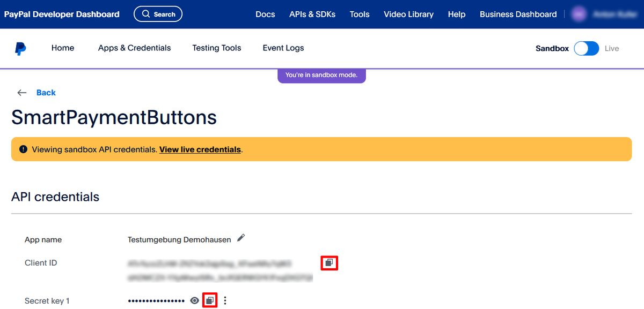Select the Live mode label
644x309 pixels.
point(612,48)
